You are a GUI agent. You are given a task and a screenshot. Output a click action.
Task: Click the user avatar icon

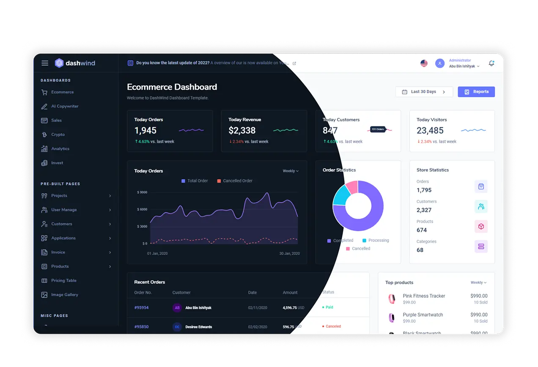pyautogui.click(x=440, y=63)
